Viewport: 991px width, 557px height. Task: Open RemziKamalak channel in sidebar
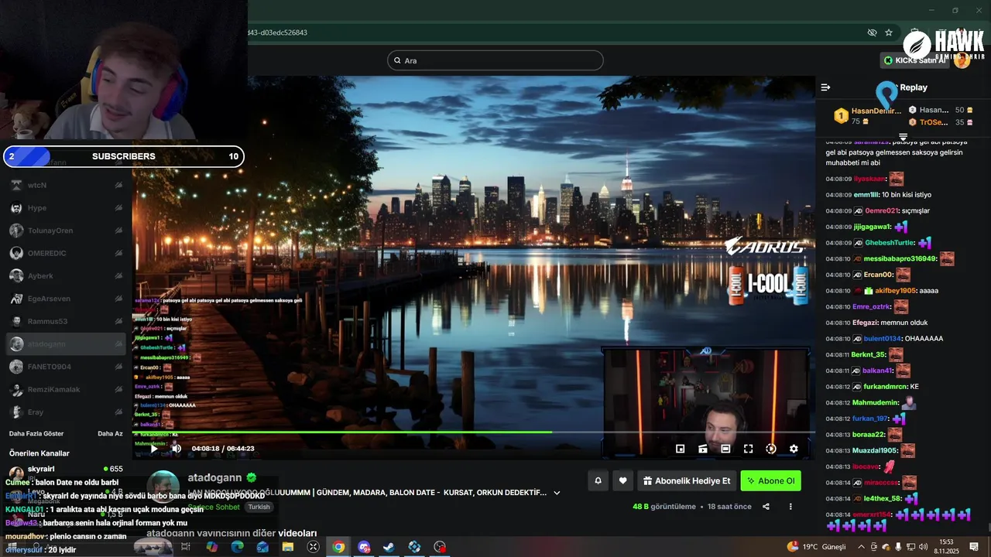click(66, 389)
